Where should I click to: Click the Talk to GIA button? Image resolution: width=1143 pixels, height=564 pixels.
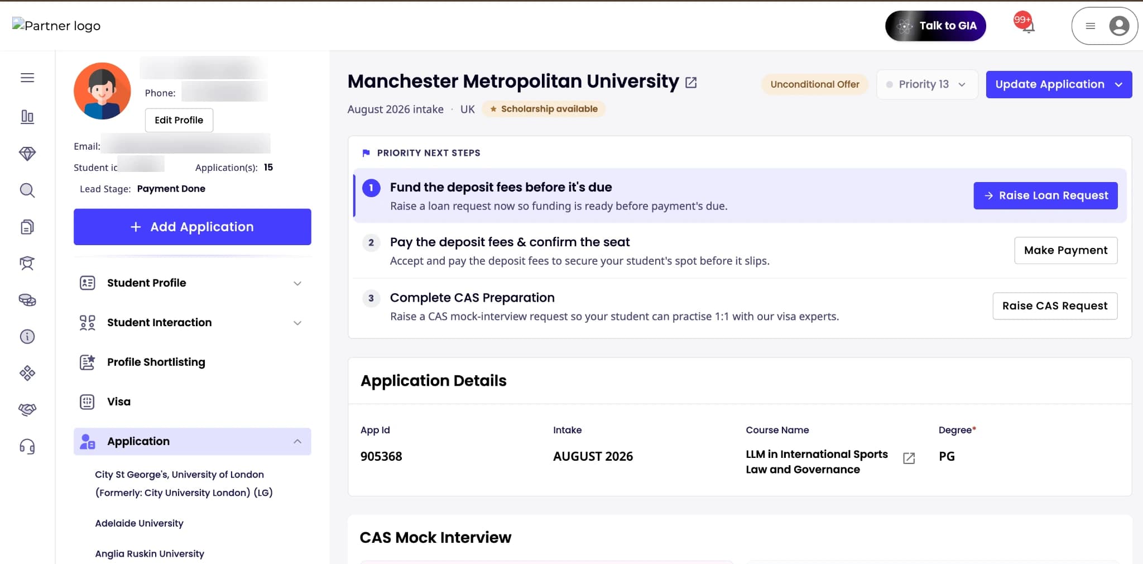pyautogui.click(x=935, y=26)
